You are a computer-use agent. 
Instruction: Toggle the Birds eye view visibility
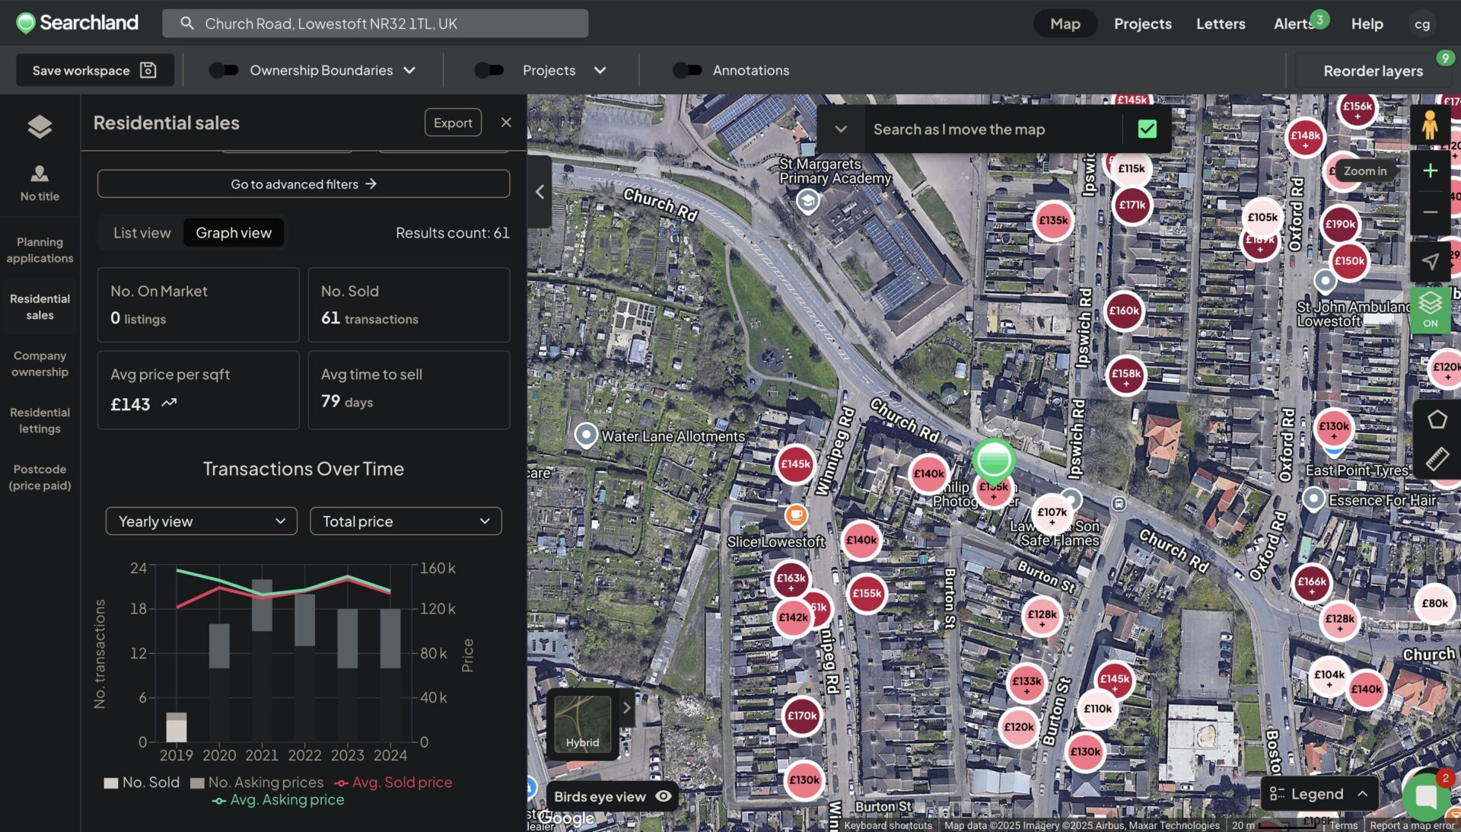coord(664,796)
